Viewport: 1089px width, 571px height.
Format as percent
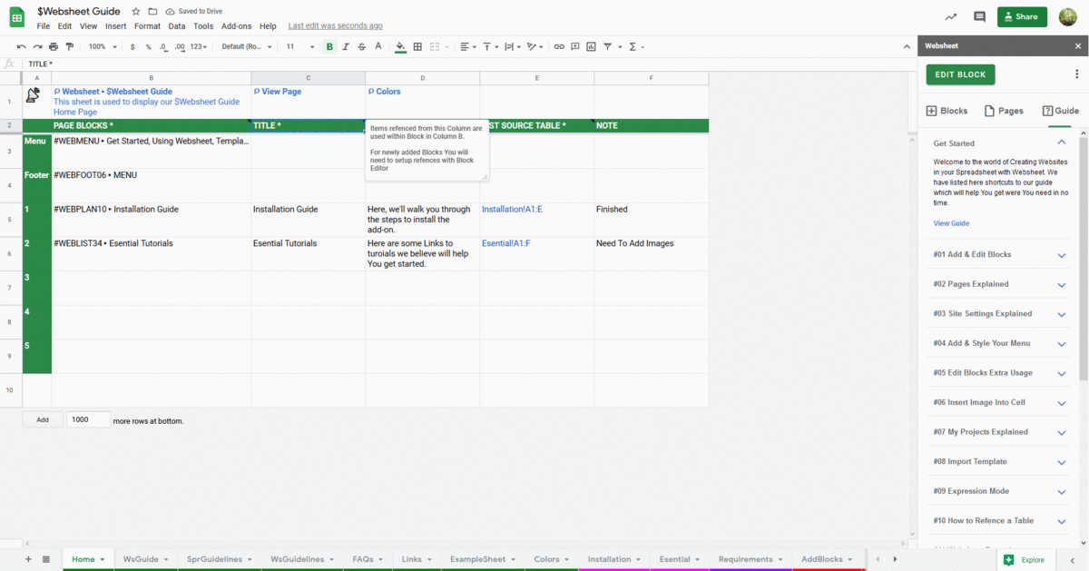click(x=149, y=46)
